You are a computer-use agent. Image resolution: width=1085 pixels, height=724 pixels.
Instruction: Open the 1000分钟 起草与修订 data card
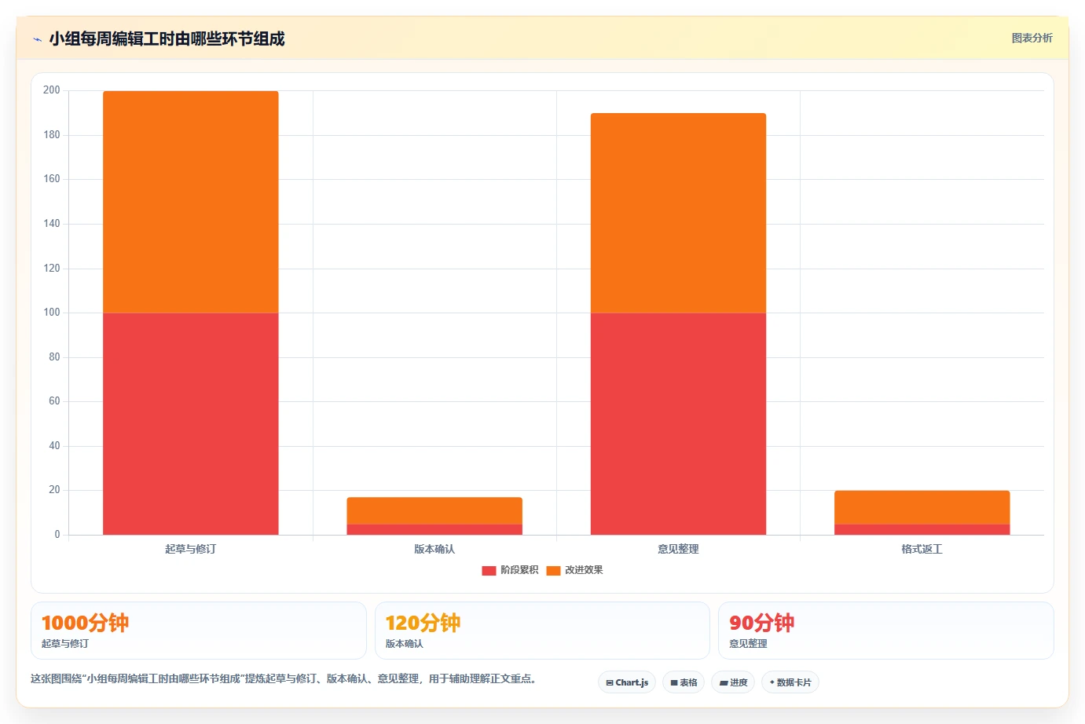point(199,631)
